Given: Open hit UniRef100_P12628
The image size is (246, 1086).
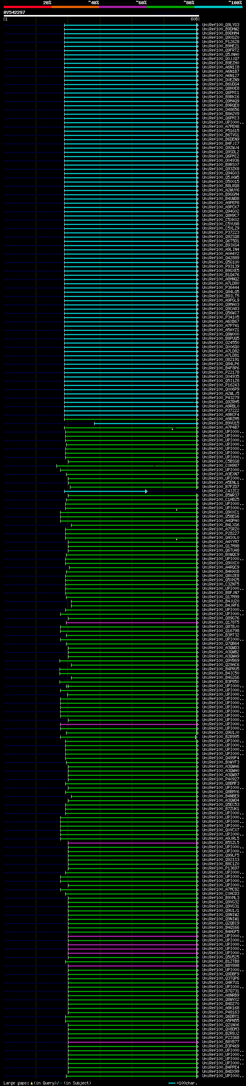Looking at the screenshot, I should (220, 42).
